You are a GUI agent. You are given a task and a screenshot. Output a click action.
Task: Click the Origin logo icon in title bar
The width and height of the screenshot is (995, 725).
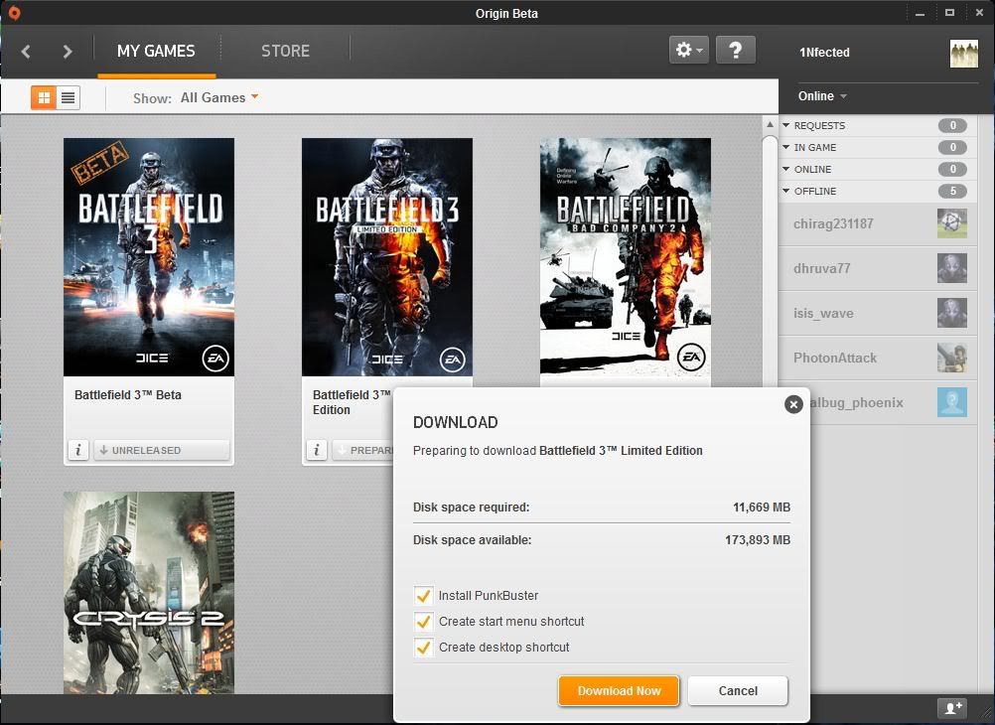13,13
